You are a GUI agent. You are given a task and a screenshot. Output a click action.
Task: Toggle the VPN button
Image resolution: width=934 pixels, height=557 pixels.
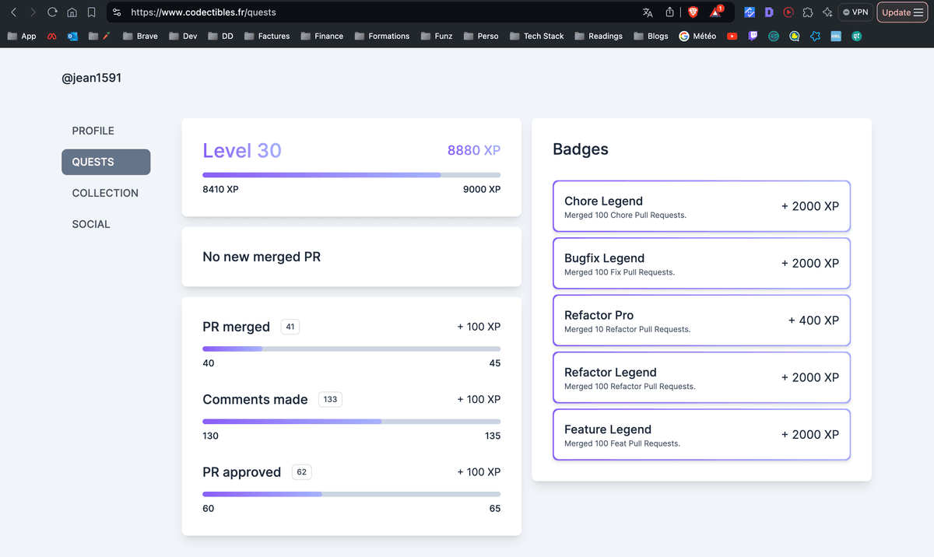pyautogui.click(x=855, y=12)
